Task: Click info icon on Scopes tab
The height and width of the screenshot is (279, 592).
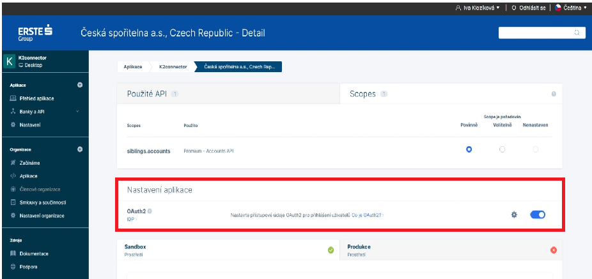Action: (x=554, y=94)
